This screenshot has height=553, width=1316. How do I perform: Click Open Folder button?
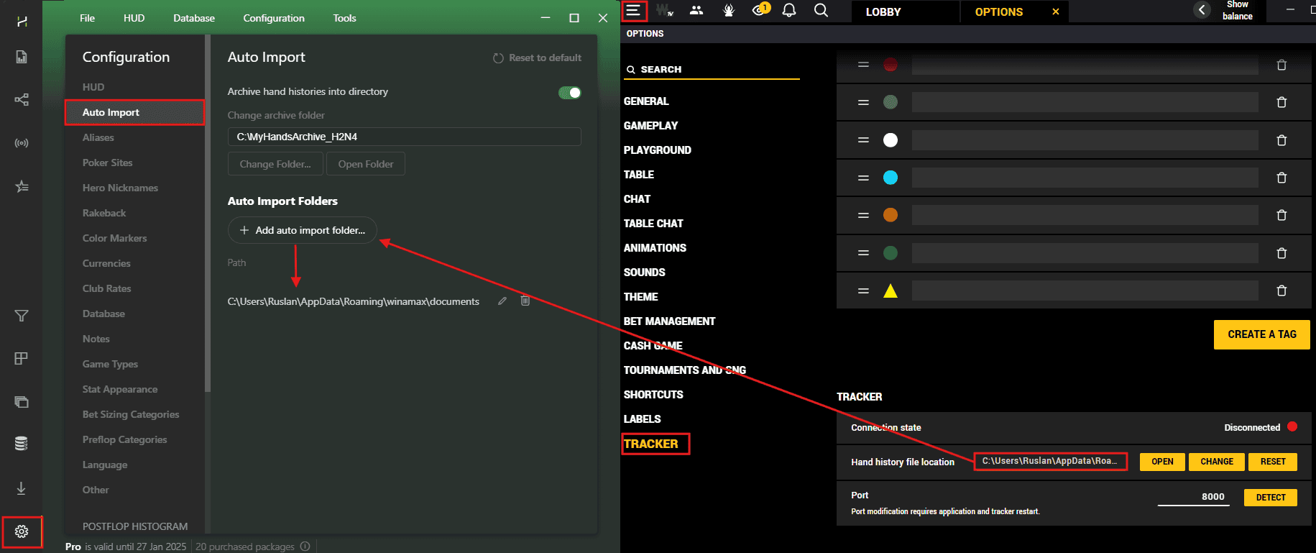(x=366, y=164)
